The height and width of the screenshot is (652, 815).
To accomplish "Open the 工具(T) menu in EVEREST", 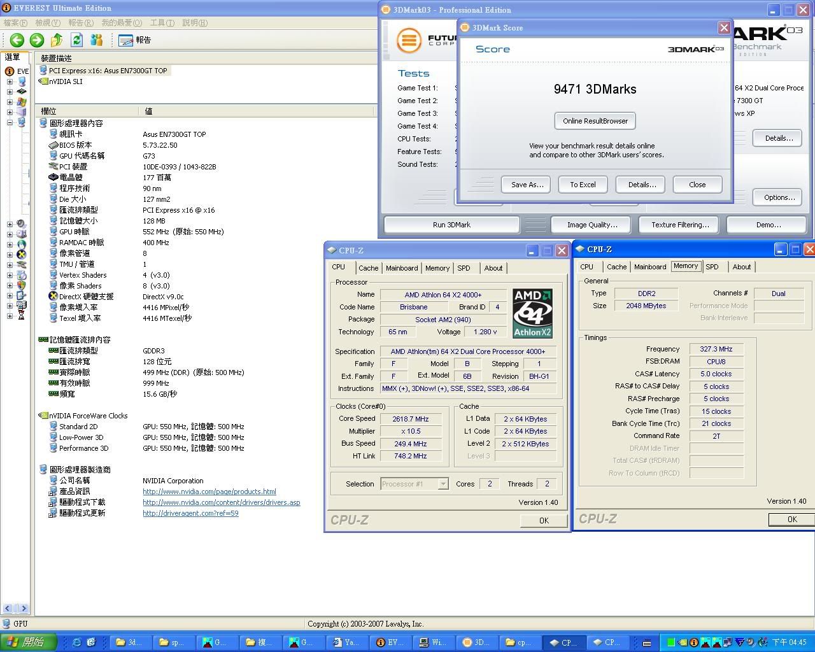I will [x=162, y=23].
